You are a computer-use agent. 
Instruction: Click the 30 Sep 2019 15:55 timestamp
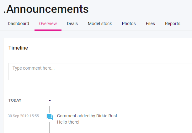pos(23,116)
